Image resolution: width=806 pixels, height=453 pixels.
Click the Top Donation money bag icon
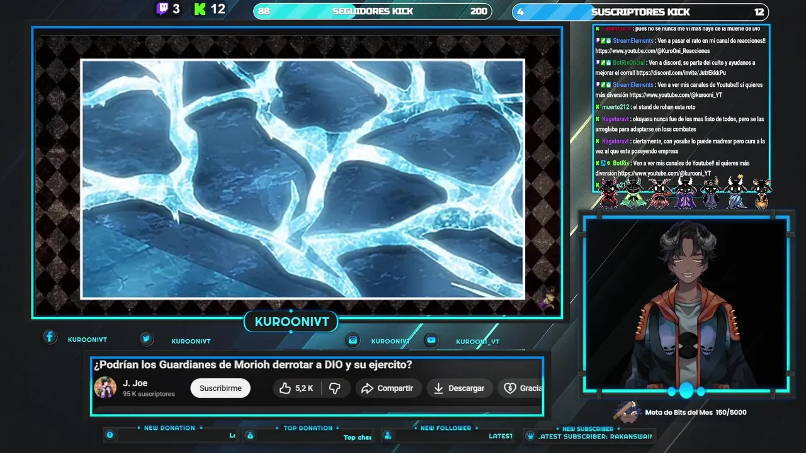(x=250, y=435)
